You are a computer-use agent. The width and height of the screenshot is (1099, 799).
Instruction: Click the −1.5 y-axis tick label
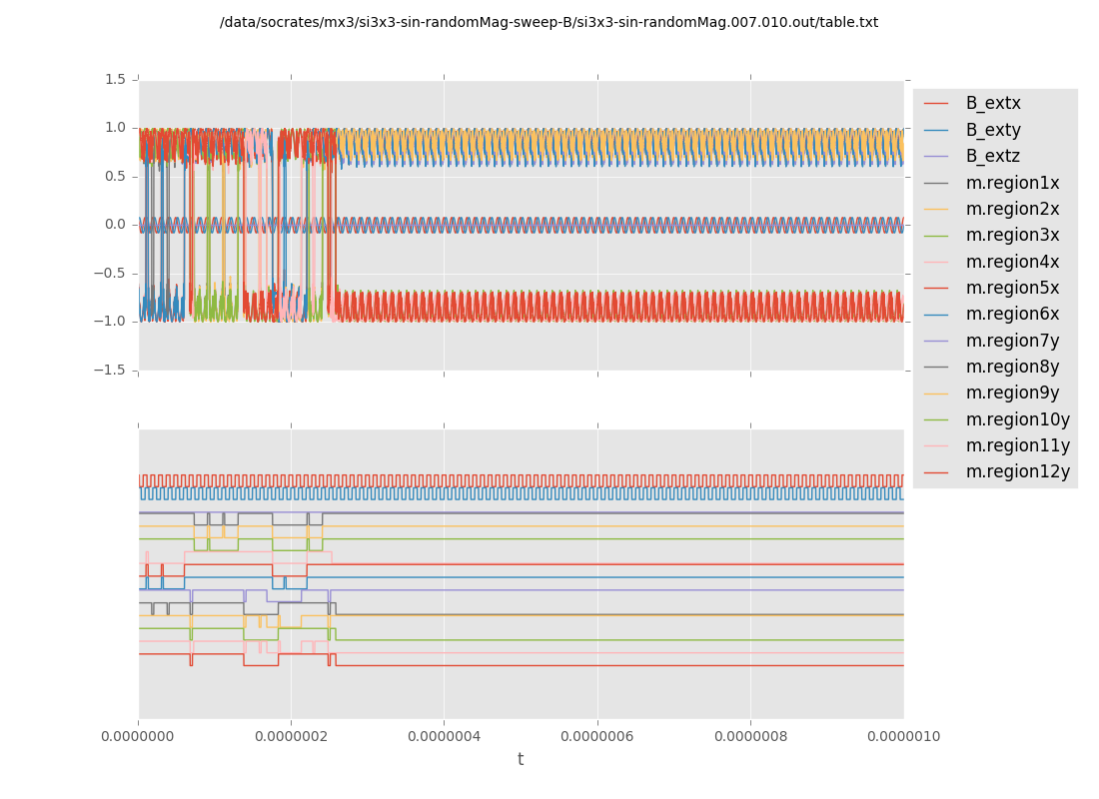click(111, 371)
